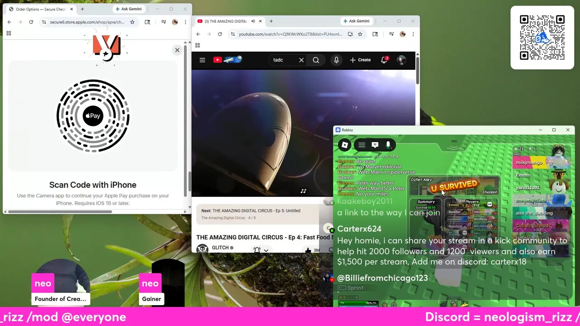Image resolution: width=580 pixels, height=326 pixels.
Task: Open apps grid in Apple window bookmarks bar
Action: [x=9, y=33]
